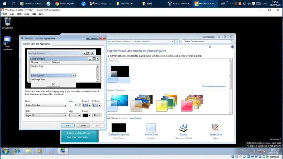Adjust the item Size spinner arrows
This screenshot has height=159, width=283.
click(x=79, y=105)
